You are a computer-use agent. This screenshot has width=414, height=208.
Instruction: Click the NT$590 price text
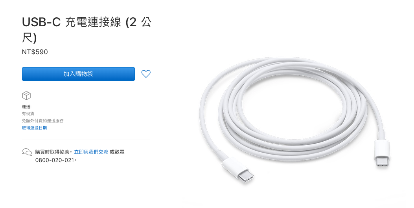point(35,52)
